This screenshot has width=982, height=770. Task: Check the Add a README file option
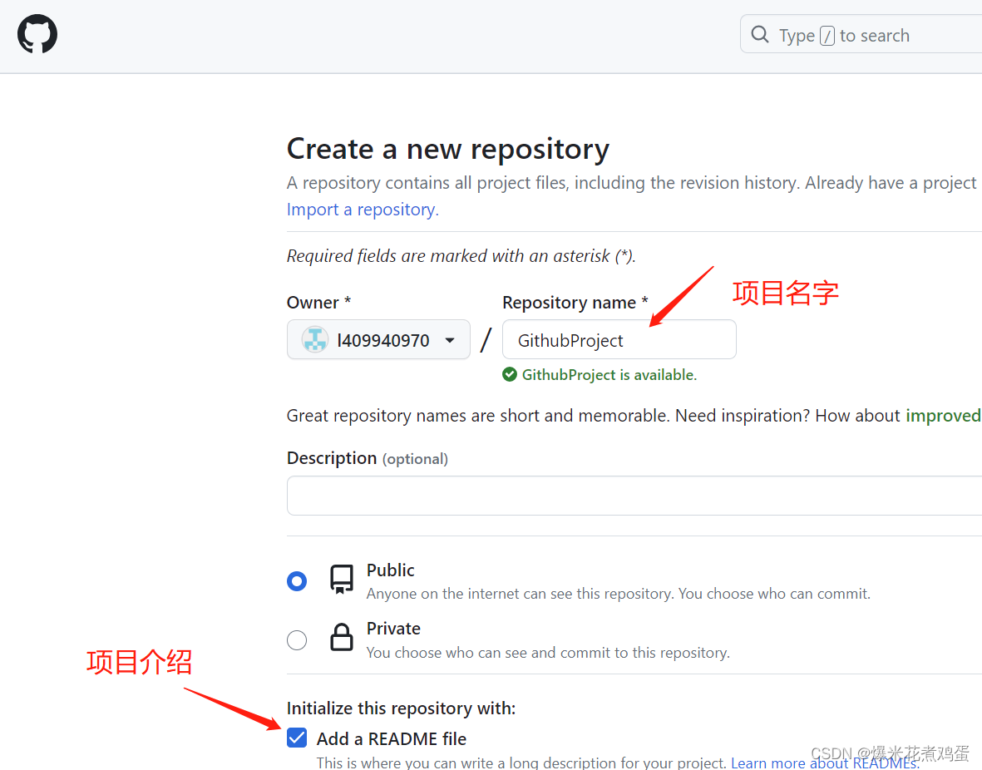point(297,738)
